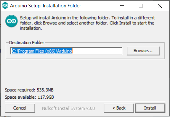Go back with the < Back button
The image size is (170, 117).
(119, 108)
